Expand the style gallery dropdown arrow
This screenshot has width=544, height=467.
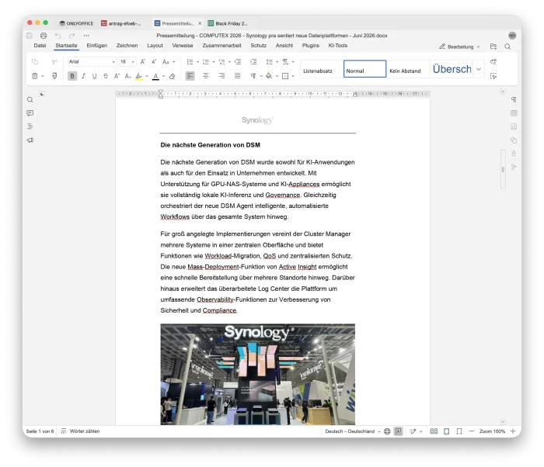[479, 68]
